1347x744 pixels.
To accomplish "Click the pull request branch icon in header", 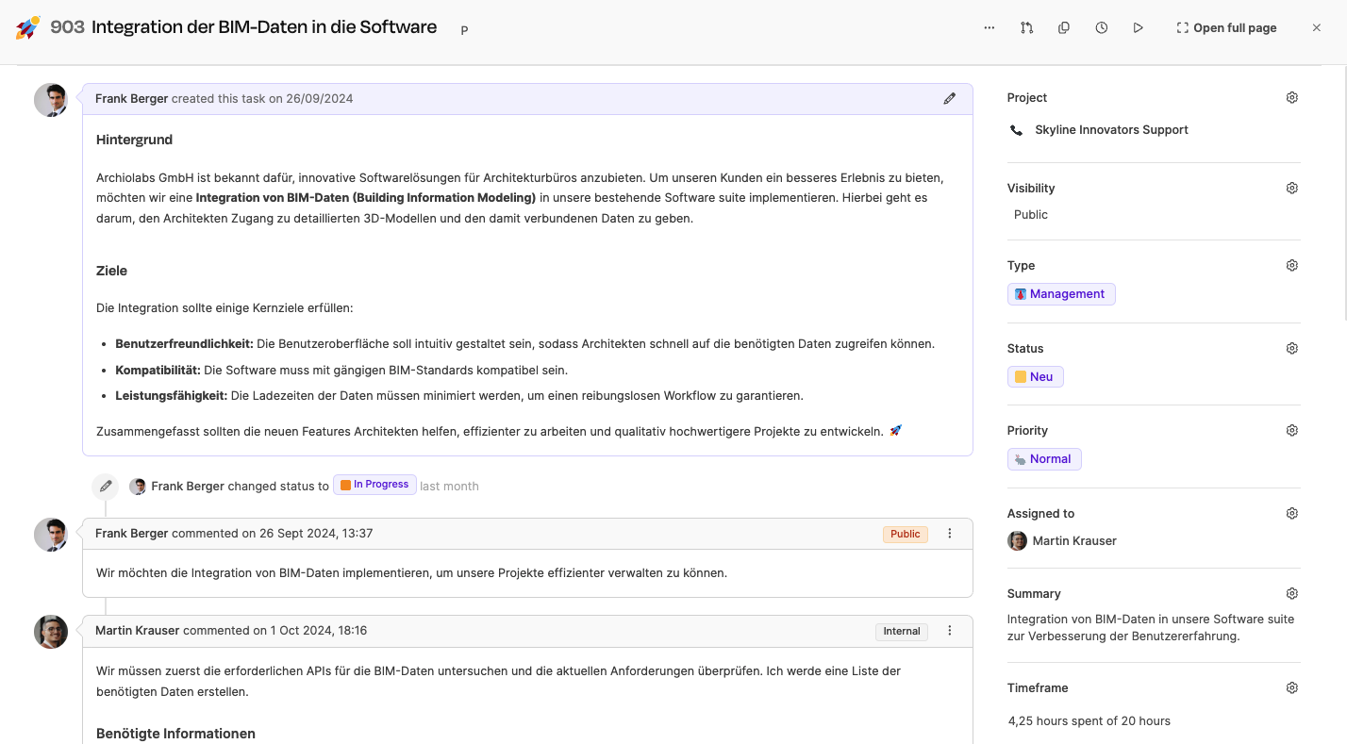I will [1026, 28].
